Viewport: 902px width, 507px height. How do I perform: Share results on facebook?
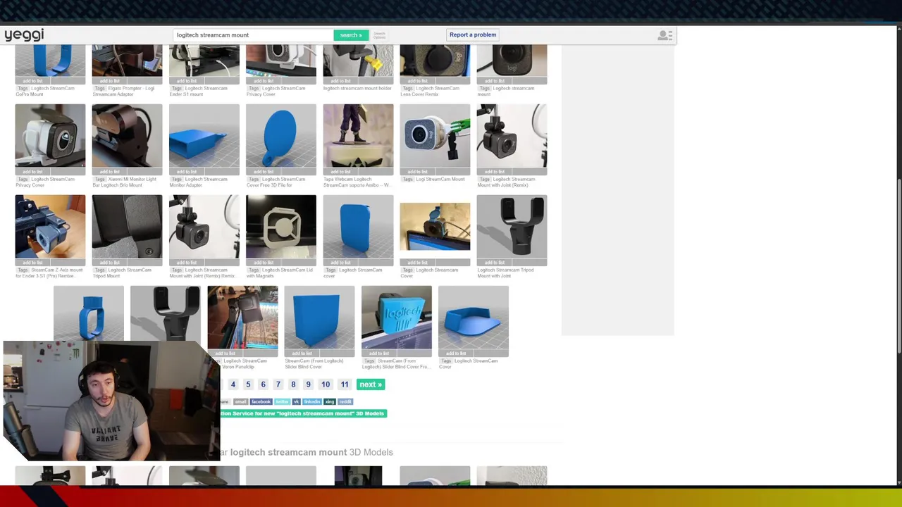click(261, 402)
